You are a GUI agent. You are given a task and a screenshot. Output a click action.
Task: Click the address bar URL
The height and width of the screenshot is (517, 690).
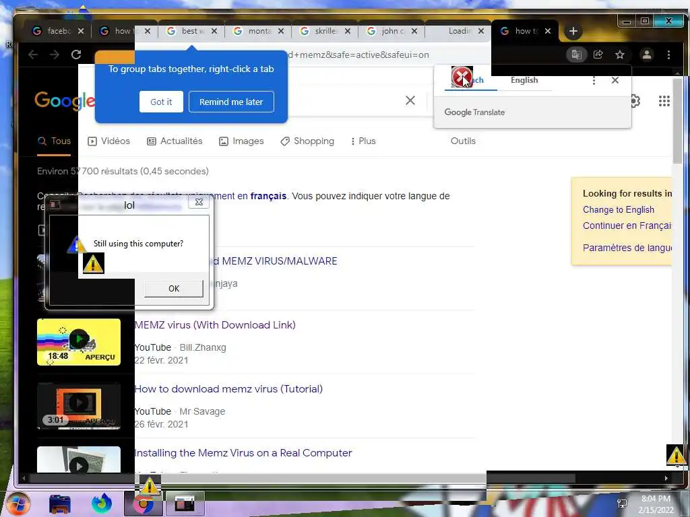pyautogui.click(x=357, y=55)
